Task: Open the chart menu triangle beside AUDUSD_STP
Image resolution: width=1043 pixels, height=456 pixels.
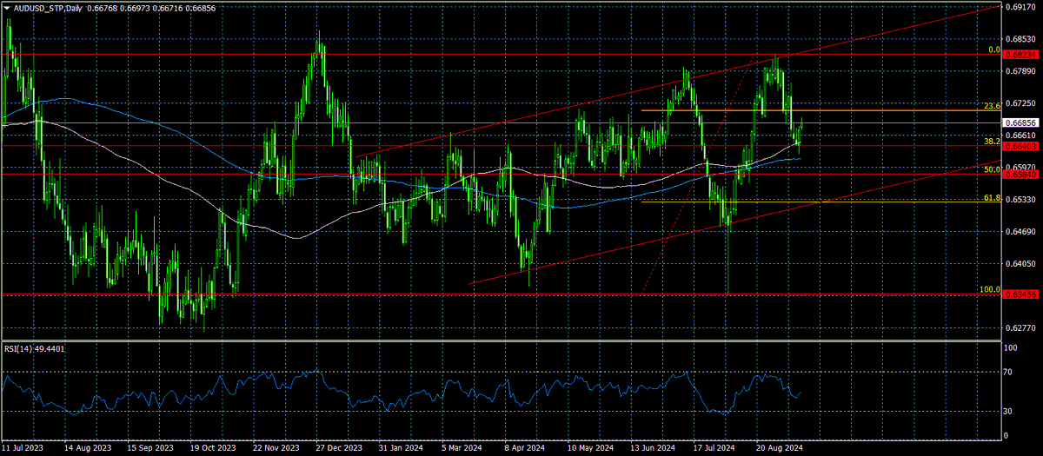Action: [7, 8]
